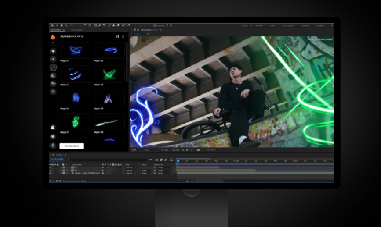The height and width of the screenshot is (227, 381).
Task: Click the flame logo icon in sidebar
Action: tap(53, 37)
